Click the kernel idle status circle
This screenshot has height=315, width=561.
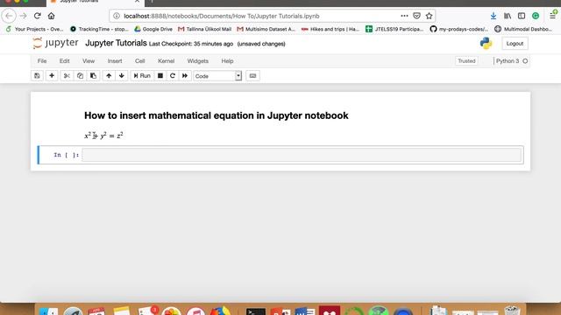click(x=525, y=61)
